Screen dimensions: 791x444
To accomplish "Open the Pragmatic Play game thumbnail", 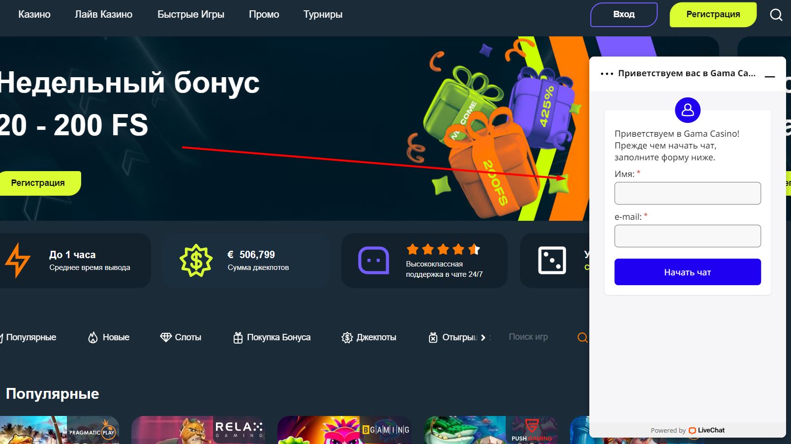I will (59, 430).
